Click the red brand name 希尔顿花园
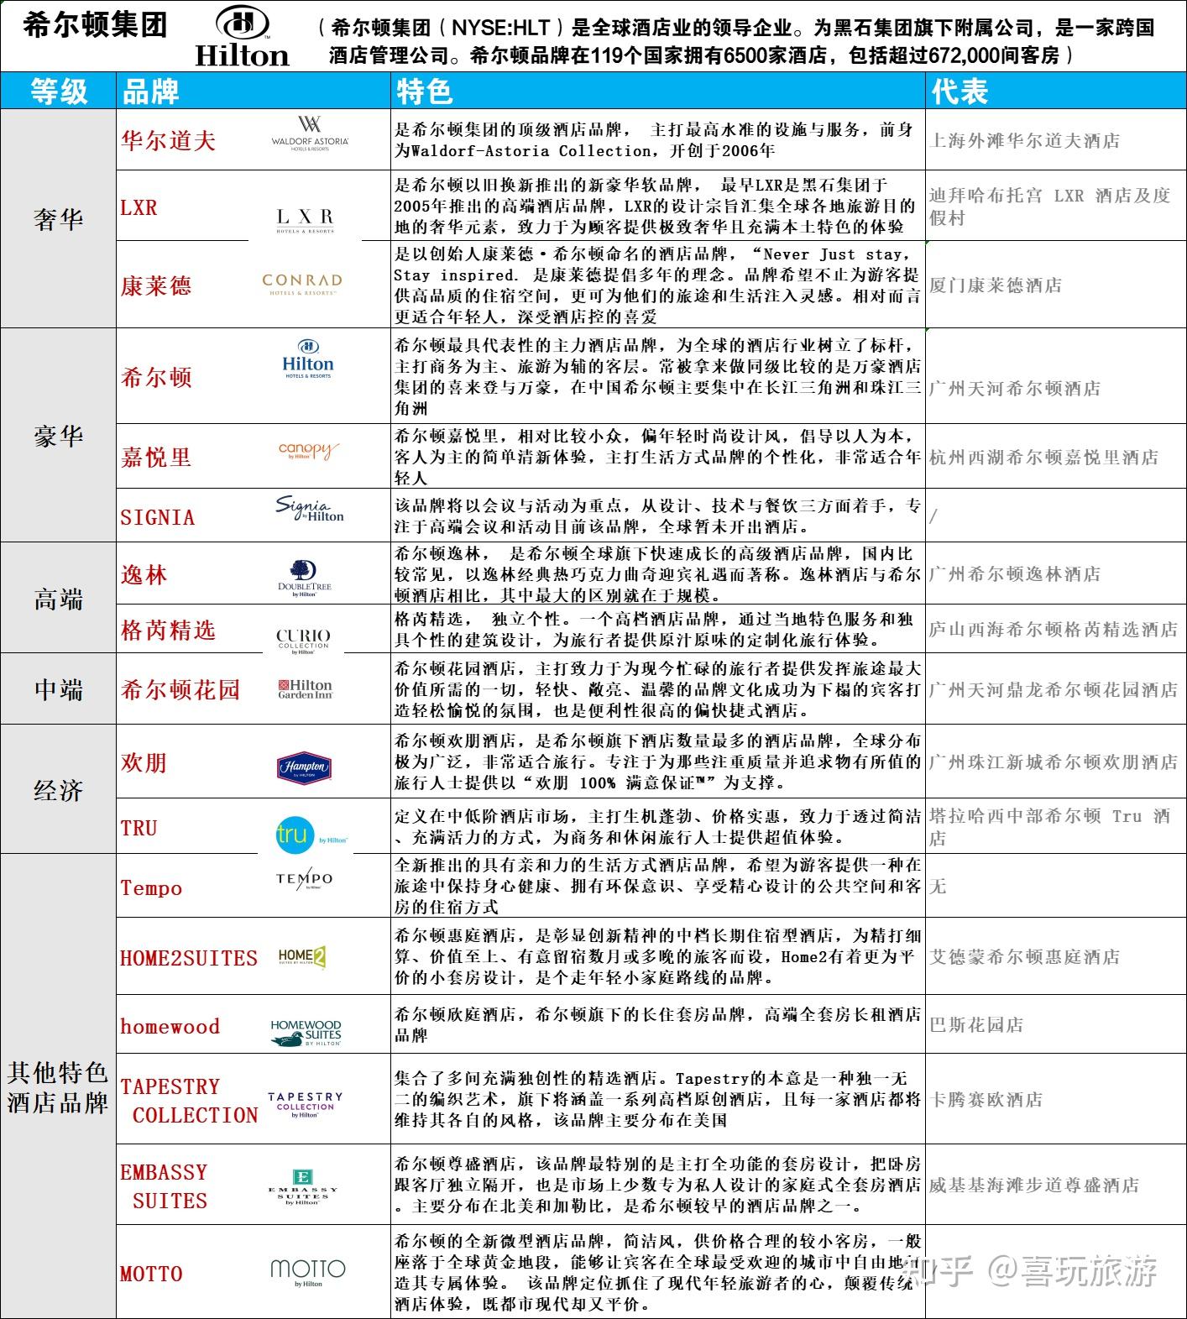Viewport: 1187px width, 1319px height. click(180, 689)
